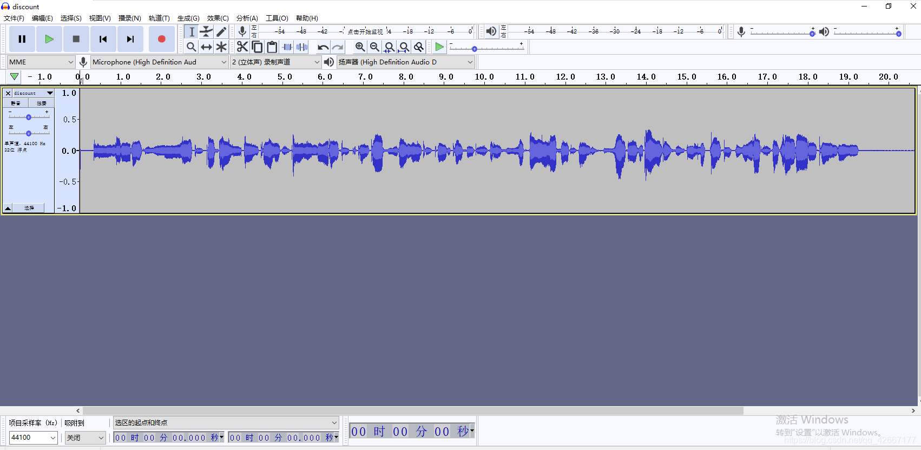Redo the last undone edit

[x=338, y=47]
